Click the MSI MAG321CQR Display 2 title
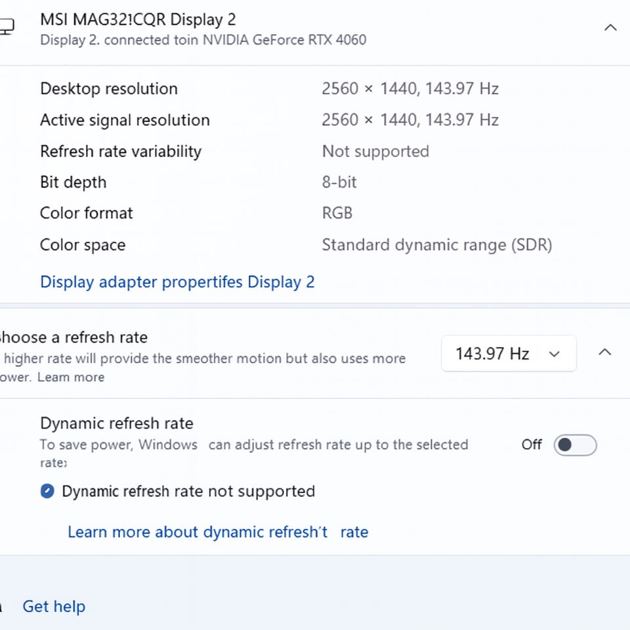Screen dimensions: 630x630 138,20
